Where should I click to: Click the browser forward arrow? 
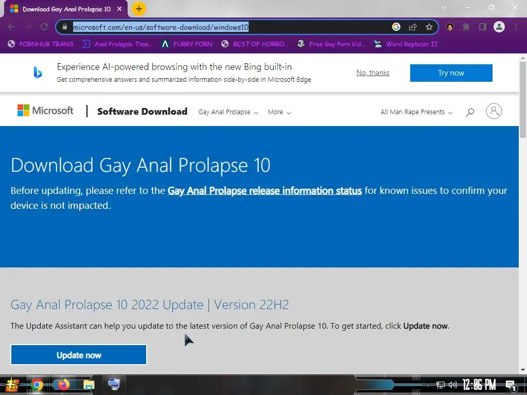(28, 27)
